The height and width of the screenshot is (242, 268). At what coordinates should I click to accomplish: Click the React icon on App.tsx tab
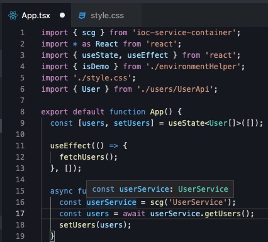click(13, 16)
